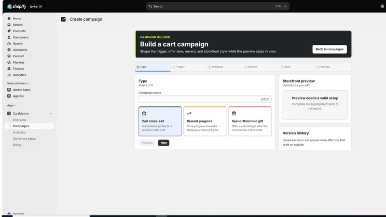Open Analytics bar chart icon

click(x=9, y=75)
